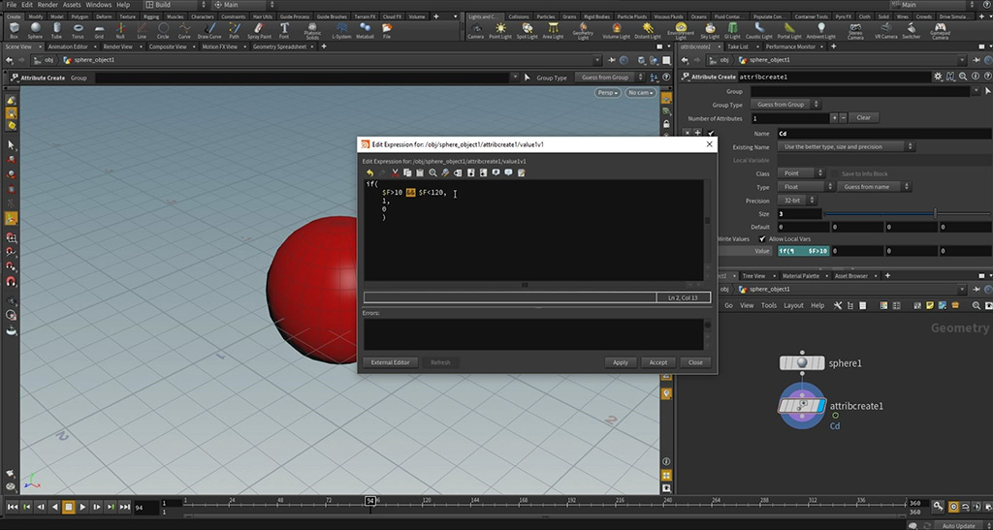The width and height of the screenshot is (993, 530).
Task: Open the Precision 32-bit dropdown
Action: (x=798, y=201)
